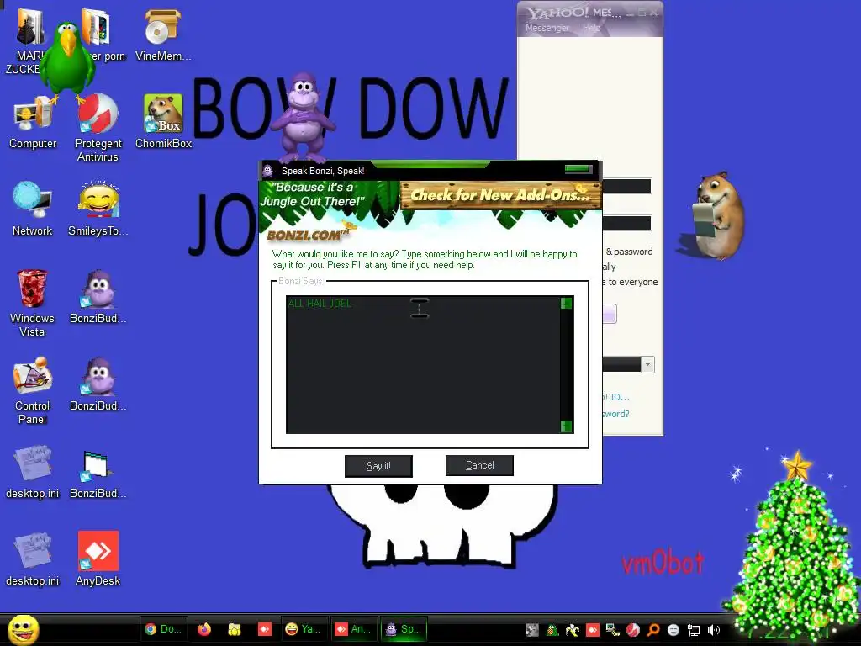Click the green title bar button in Bonzi dialog

[x=578, y=169]
